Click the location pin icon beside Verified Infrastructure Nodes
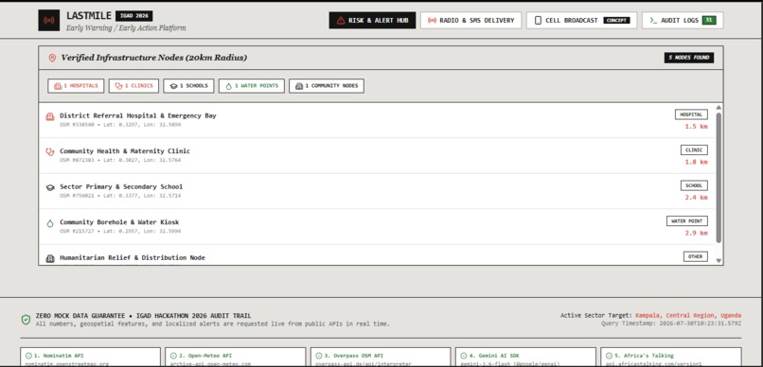 pos(52,58)
